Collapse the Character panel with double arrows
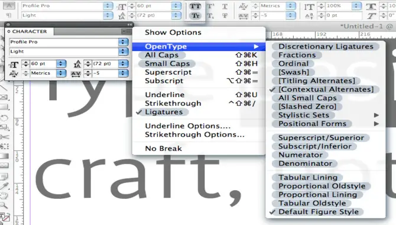 (x=129, y=24)
